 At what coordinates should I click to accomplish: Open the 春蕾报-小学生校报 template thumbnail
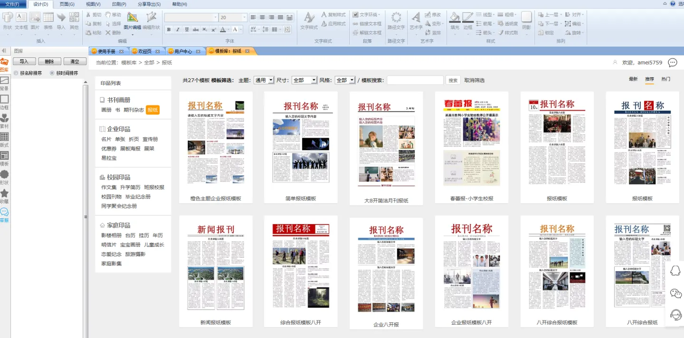click(471, 142)
